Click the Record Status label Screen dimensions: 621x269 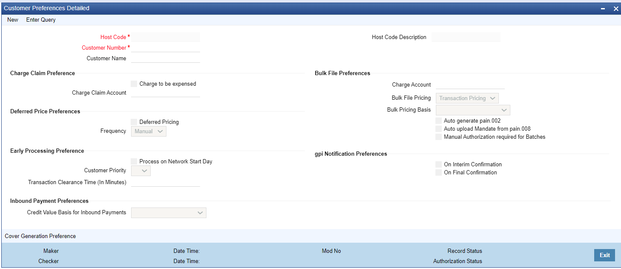pyautogui.click(x=465, y=251)
